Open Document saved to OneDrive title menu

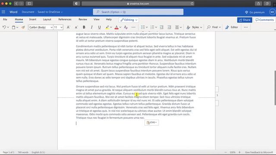click(42, 12)
